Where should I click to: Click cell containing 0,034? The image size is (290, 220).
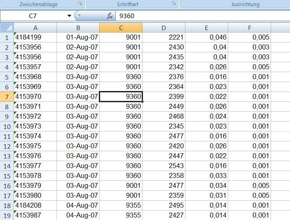point(207,185)
